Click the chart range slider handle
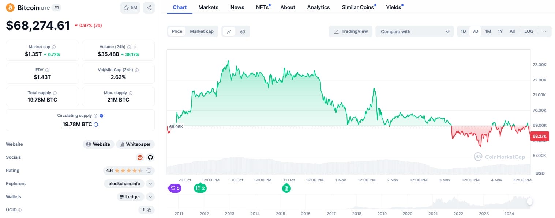Image resolution: width=555 pixels, height=218 pixels. 529,202
